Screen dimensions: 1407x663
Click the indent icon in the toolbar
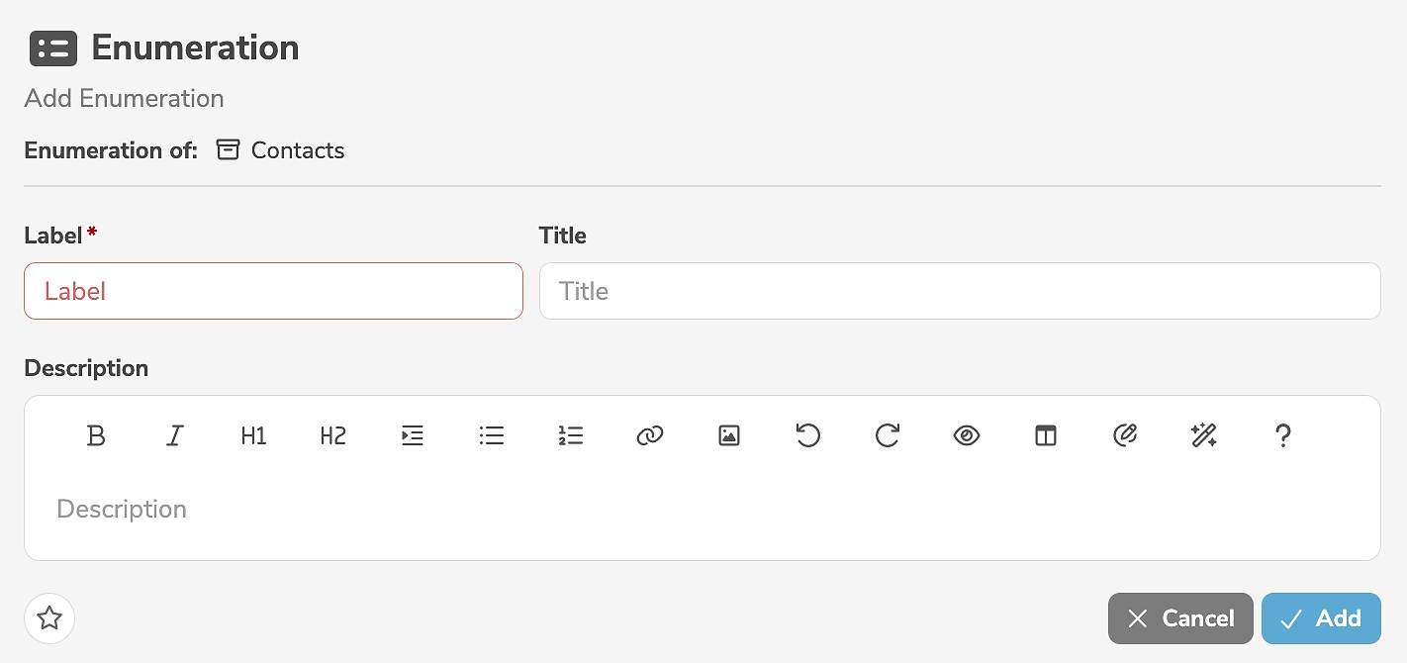tap(413, 435)
